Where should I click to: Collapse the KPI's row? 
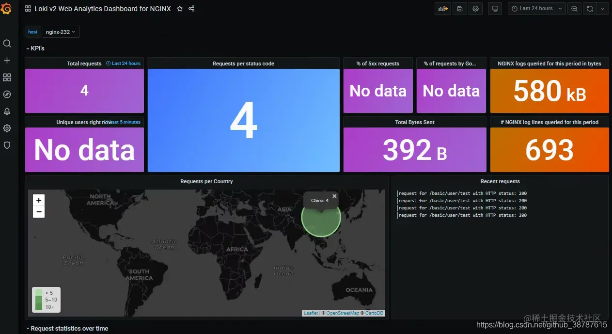click(35, 48)
